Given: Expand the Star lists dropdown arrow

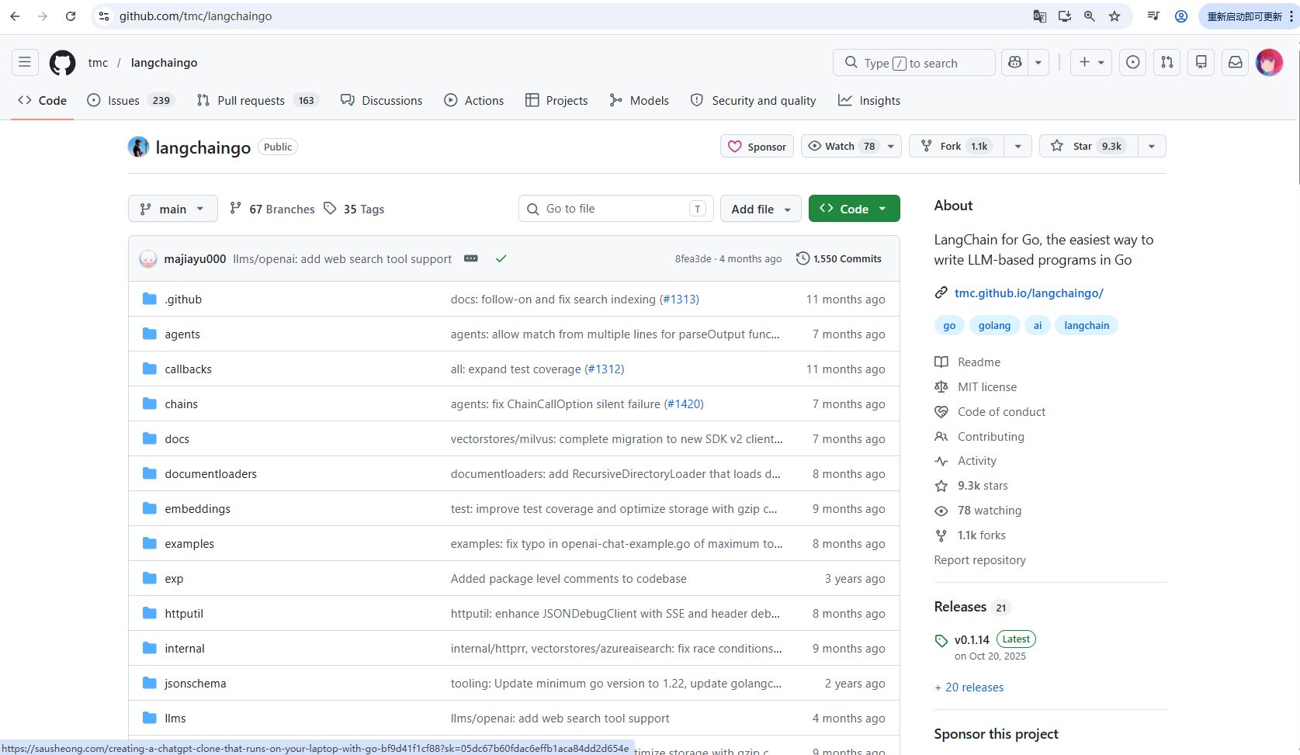Looking at the screenshot, I should click(1152, 147).
